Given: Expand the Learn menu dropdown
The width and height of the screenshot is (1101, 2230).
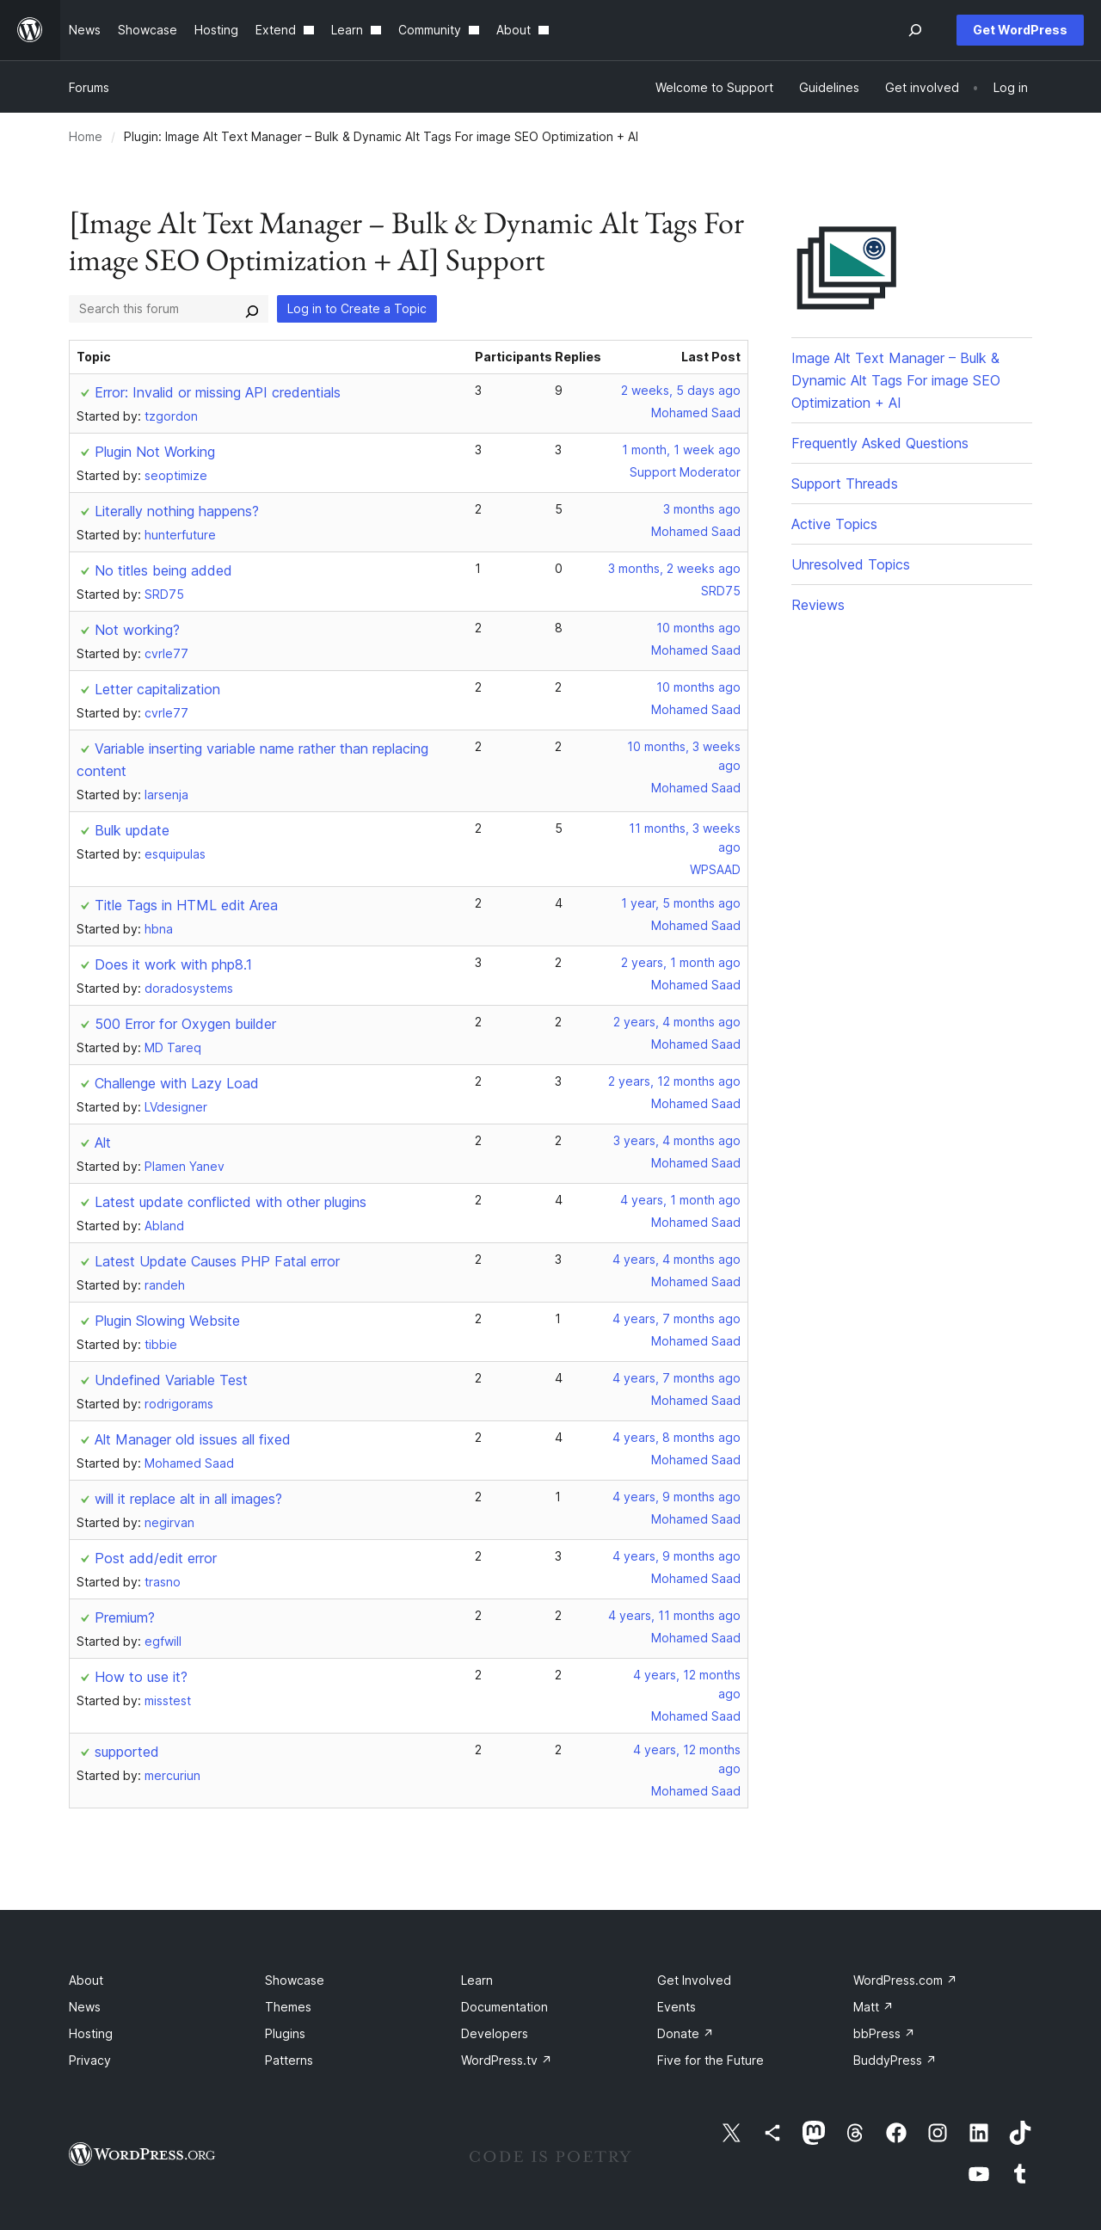Looking at the screenshot, I should (356, 30).
